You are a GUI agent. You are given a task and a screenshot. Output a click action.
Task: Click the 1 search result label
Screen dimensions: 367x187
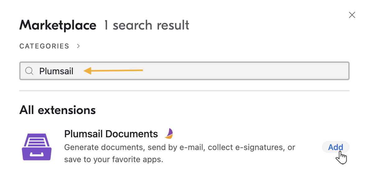point(146,25)
